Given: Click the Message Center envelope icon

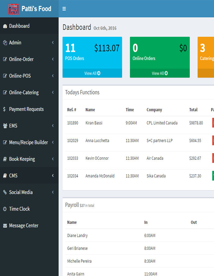Looking at the screenshot, I should point(5,226).
